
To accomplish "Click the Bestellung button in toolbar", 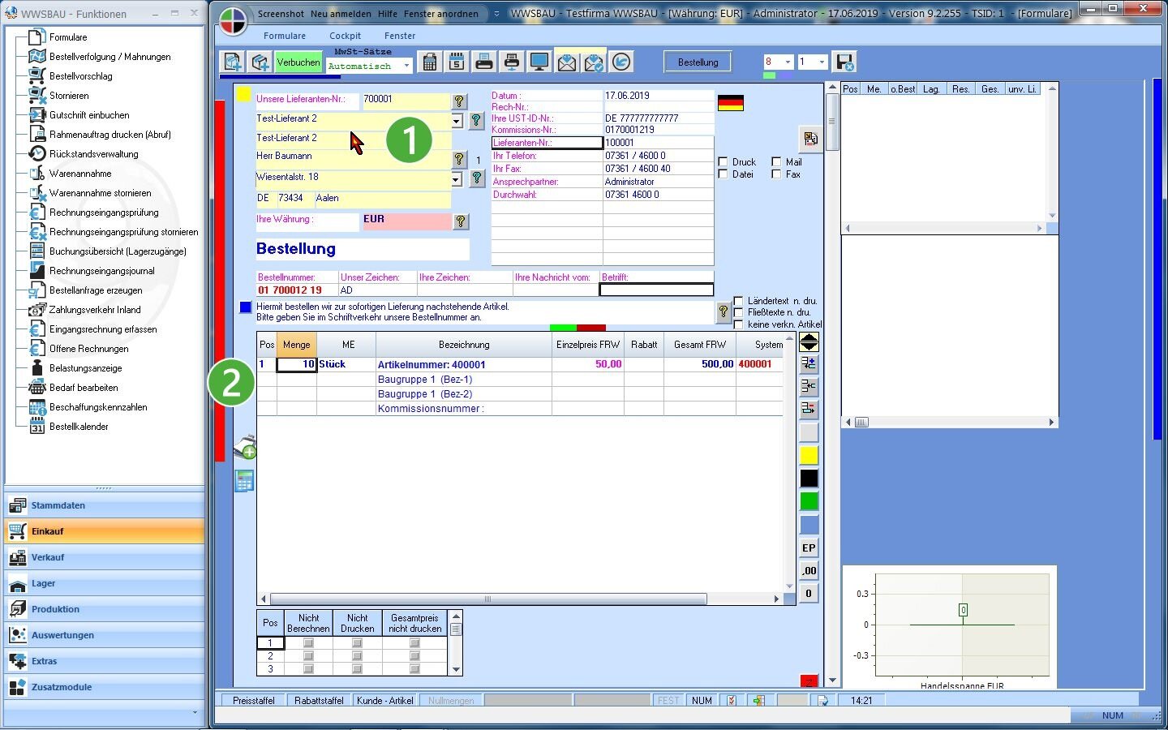I will 698,62.
